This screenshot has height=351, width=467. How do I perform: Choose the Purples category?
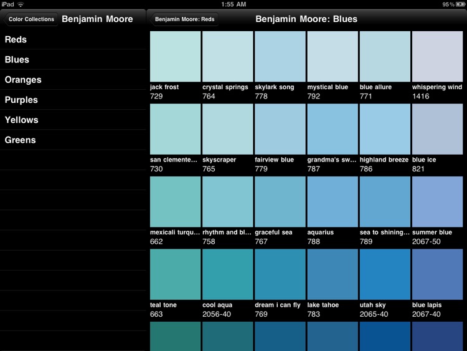73,100
